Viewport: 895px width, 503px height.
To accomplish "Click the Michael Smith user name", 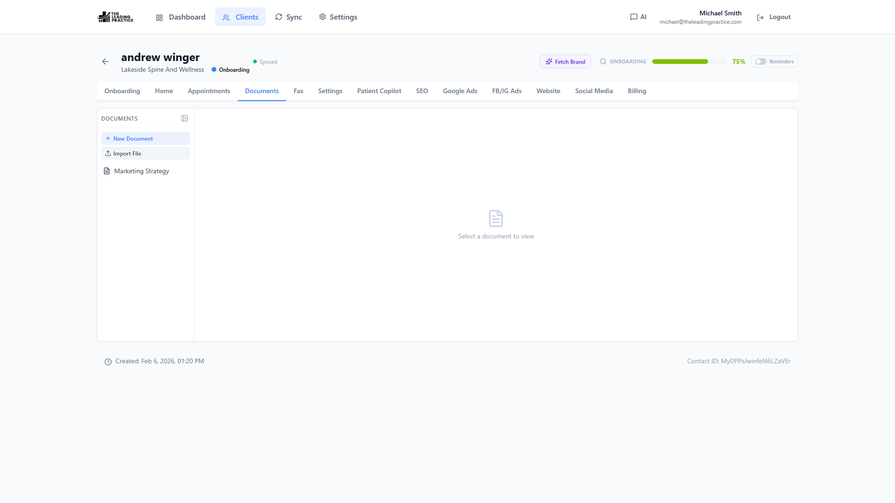I will [720, 13].
